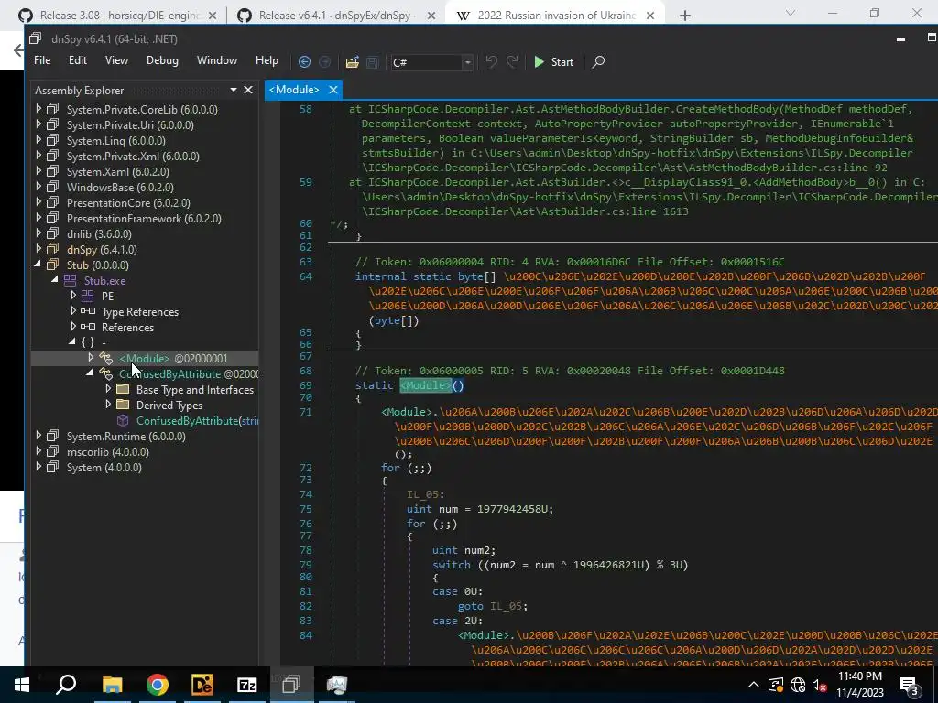Screen dimensions: 938x703
Task: Click the Redo icon in toolbar
Action: (x=512, y=61)
